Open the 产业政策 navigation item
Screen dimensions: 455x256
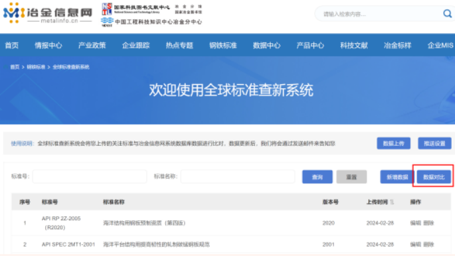92,45
